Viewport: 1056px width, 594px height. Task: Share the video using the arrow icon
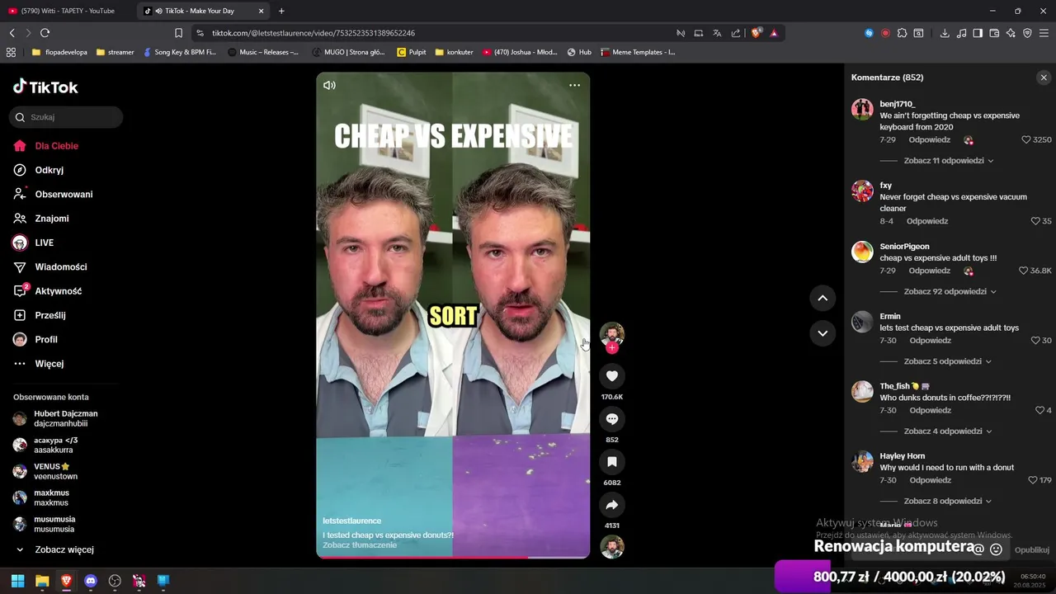click(611, 505)
